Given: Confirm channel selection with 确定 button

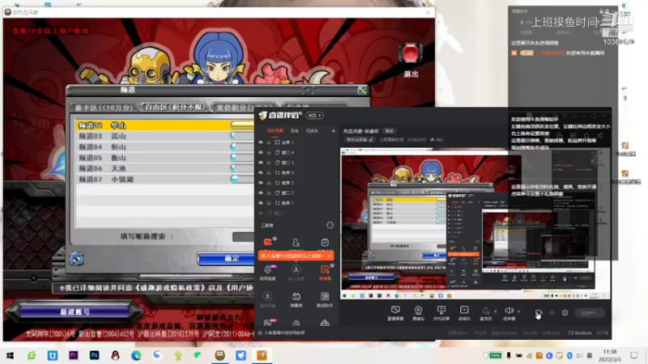Looking at the screenshot, I should [x=226, y=259].
